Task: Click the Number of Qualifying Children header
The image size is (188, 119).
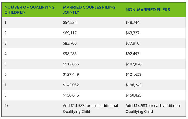Action: pos(29,10)
